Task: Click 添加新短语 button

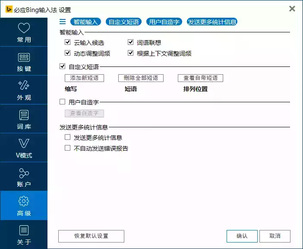Action: [x=84, y=78]
